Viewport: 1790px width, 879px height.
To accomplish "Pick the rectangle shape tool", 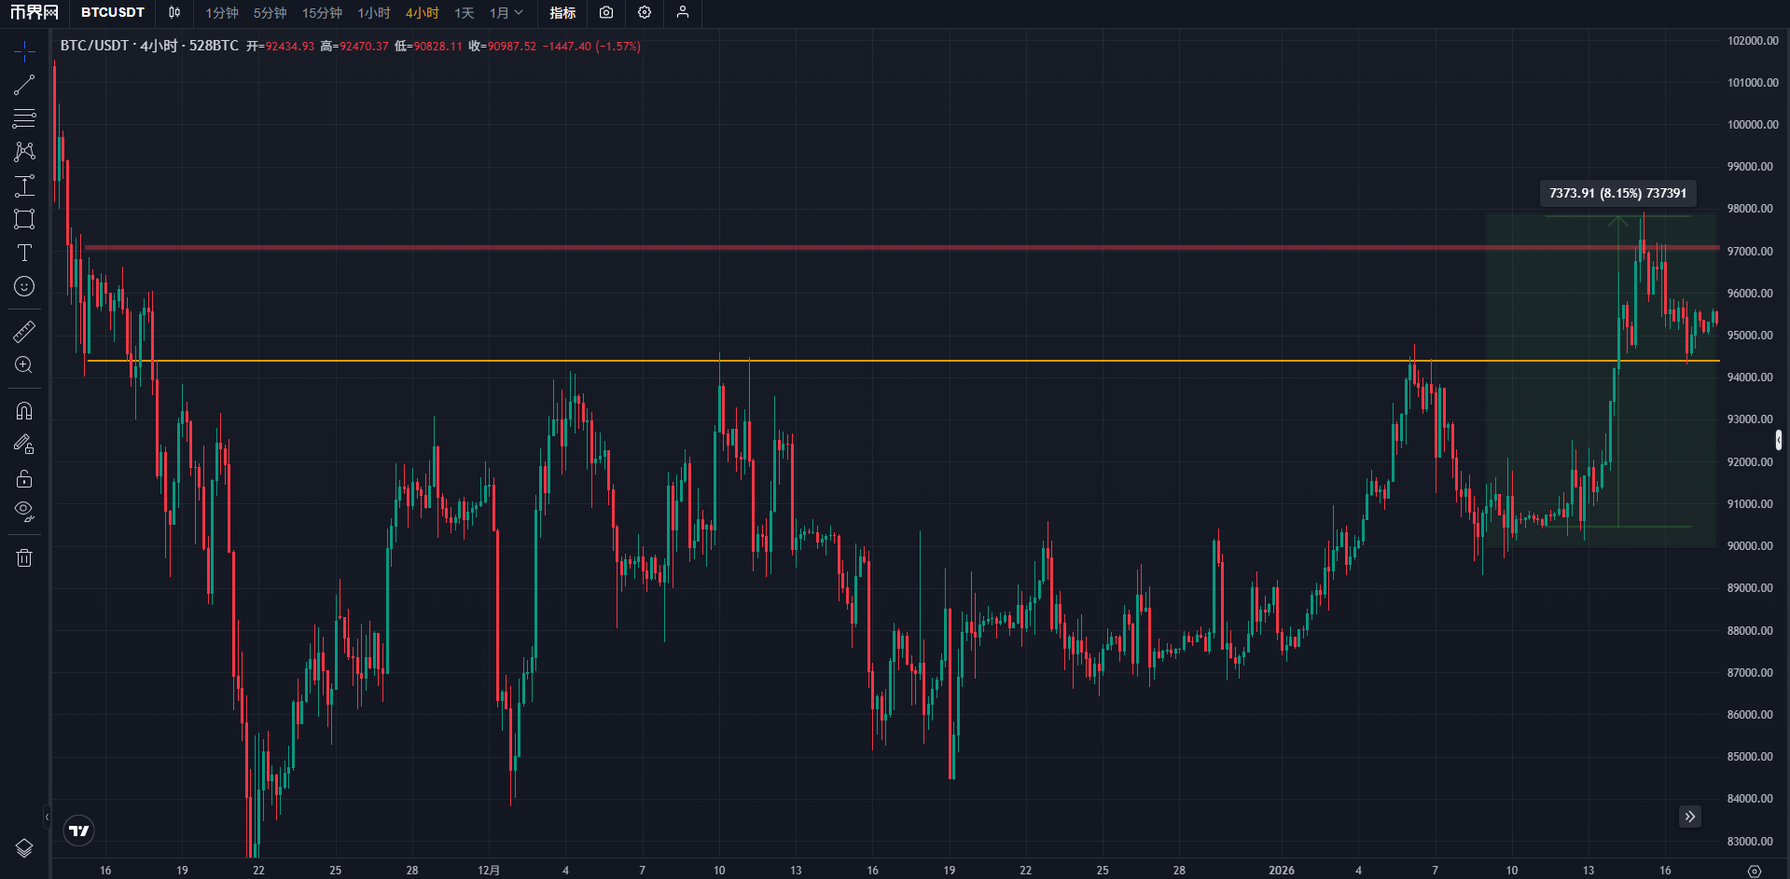I will pos(24,219).
